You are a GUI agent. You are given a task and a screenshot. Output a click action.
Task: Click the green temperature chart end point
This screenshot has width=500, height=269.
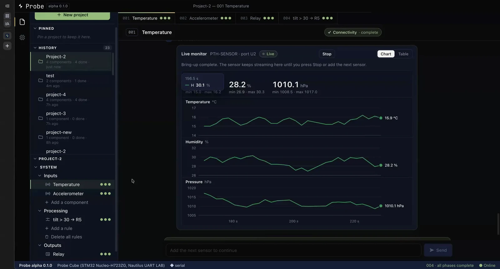381,118
